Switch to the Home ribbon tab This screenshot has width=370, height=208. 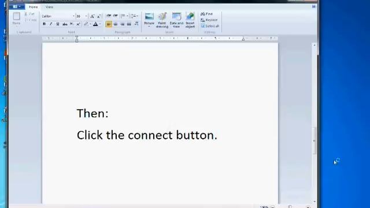tap(34, 7)
